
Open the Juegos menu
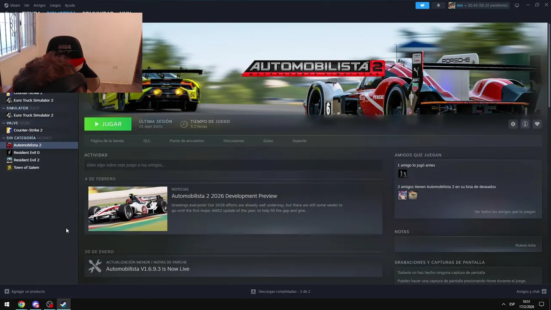tap(55, 5)
